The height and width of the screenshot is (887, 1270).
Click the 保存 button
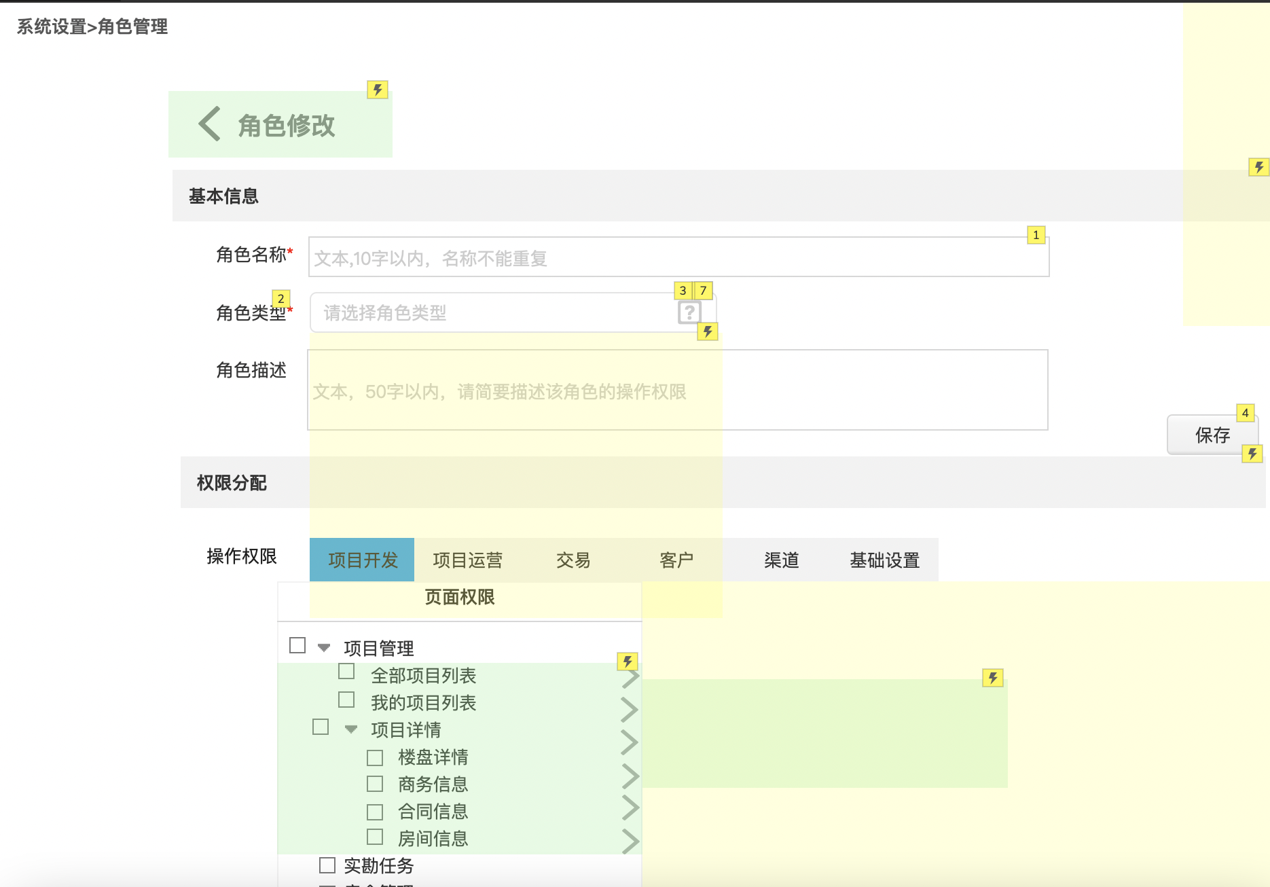click(x=1212, y=435)
